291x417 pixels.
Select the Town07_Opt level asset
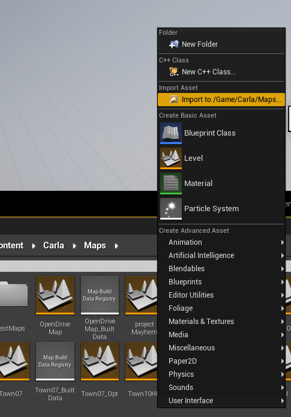(100, 361)
